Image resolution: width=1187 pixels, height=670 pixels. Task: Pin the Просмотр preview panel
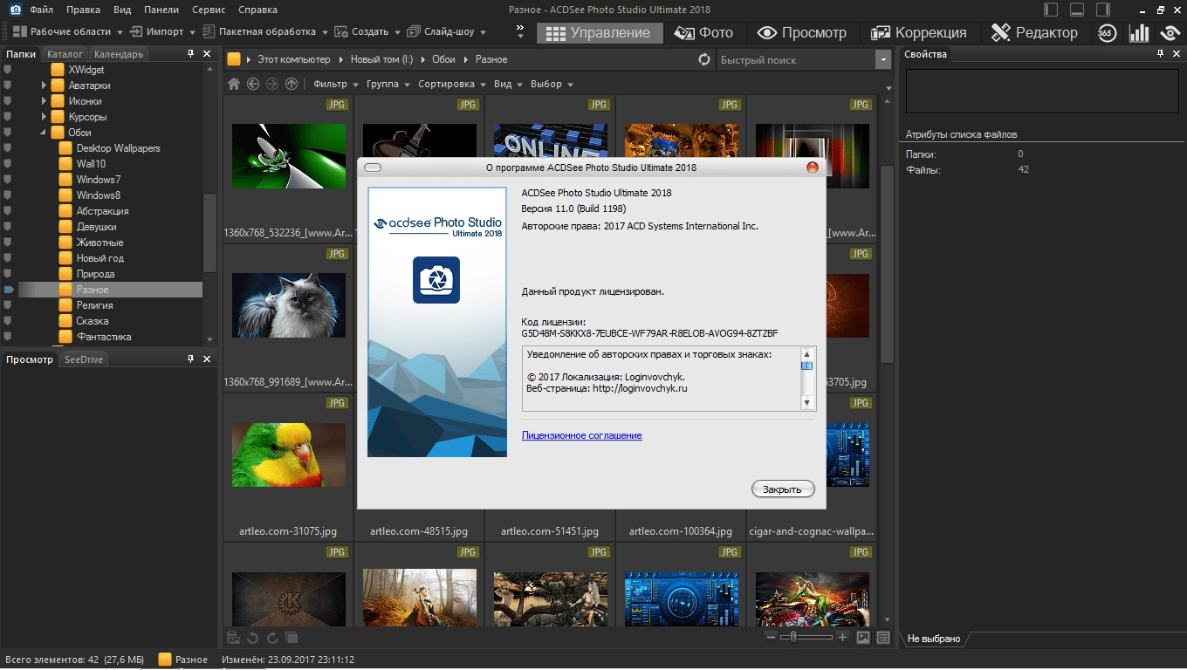191,359
